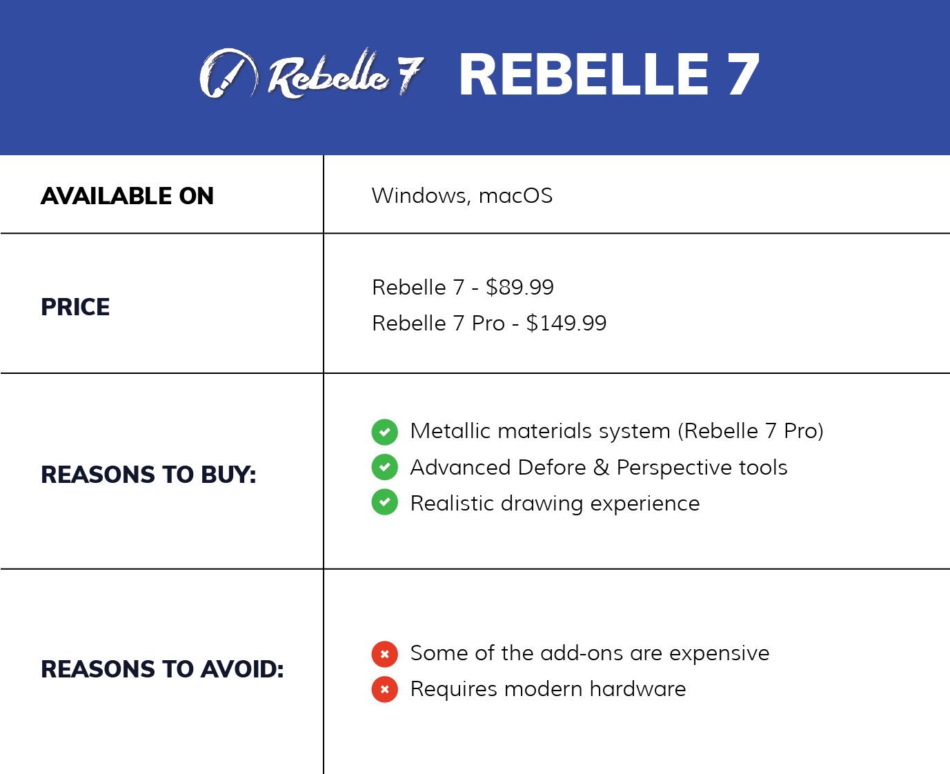The height and width of the screenshot is (774, 950).
Task: Click the green check beside Metallic materials system
Action: (x=384, y=433)
